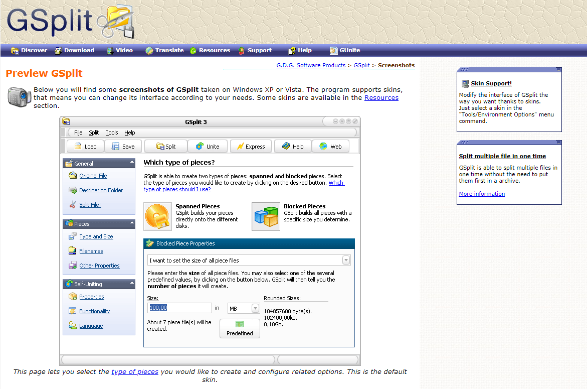Viewport: 587px width, 389px height.
Task: Open the MB unit dropdown
Action: (255, 308)
